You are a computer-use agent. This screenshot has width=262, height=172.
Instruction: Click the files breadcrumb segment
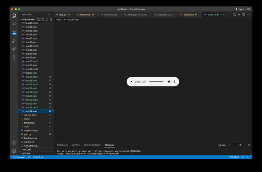point(59,19)
